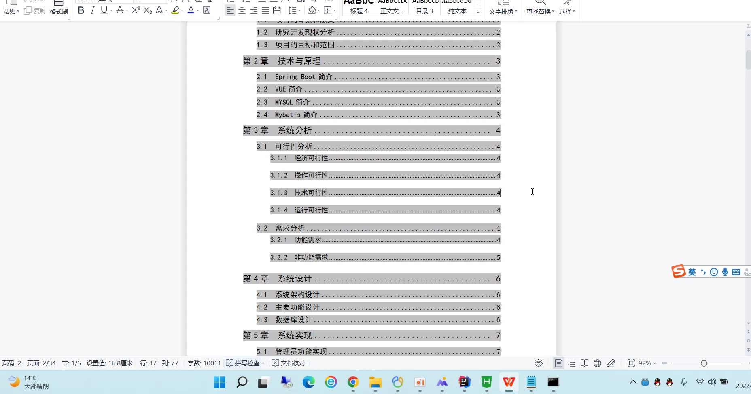
Task: Click the Format Painter (格式刷) button
Action: tap(59, 8)
